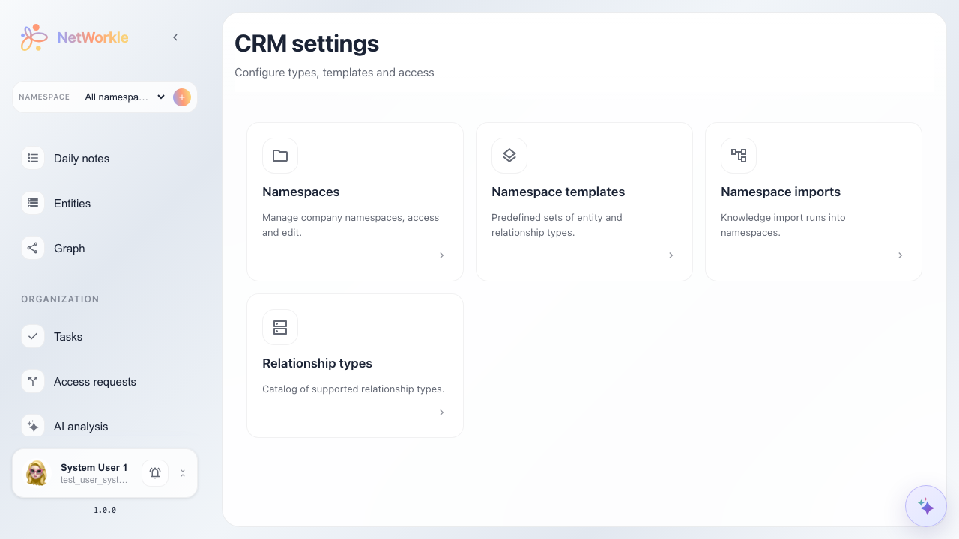Click the Tasks checkmark icon

pos(33,336)
